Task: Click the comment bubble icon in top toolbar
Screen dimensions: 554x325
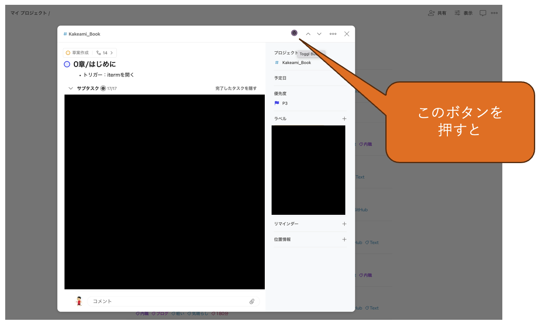Action: 483,12
